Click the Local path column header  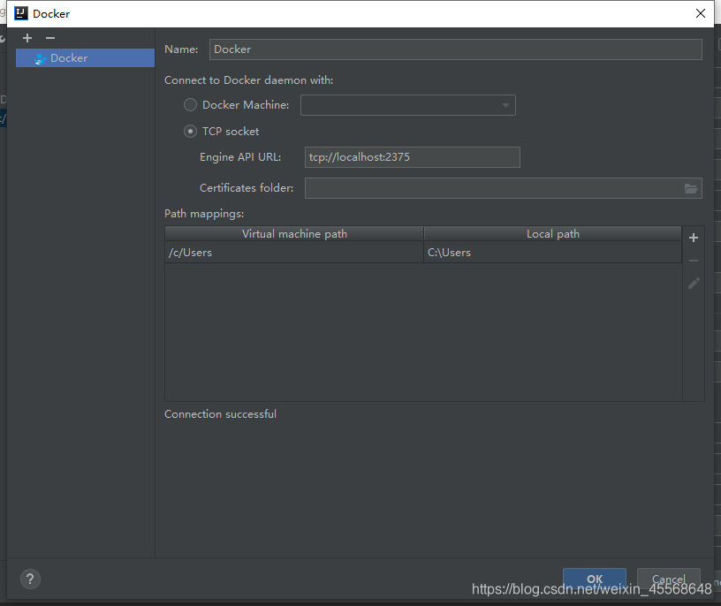(553, 233)
